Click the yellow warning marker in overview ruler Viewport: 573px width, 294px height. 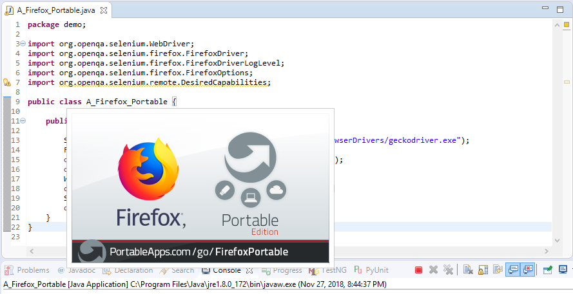pyautogui.click(x=567, y=82)
